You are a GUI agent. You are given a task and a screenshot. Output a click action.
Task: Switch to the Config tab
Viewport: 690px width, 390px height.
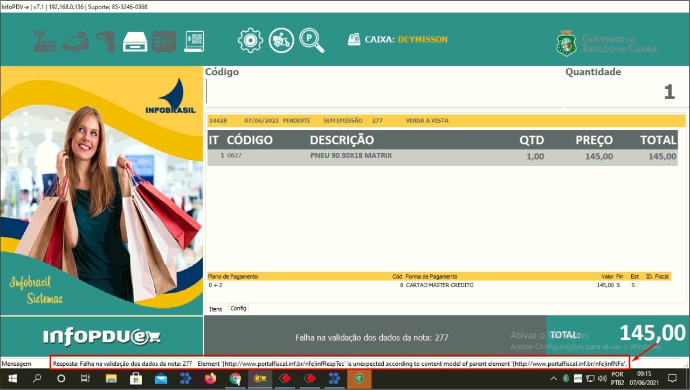tap(238, 309)
